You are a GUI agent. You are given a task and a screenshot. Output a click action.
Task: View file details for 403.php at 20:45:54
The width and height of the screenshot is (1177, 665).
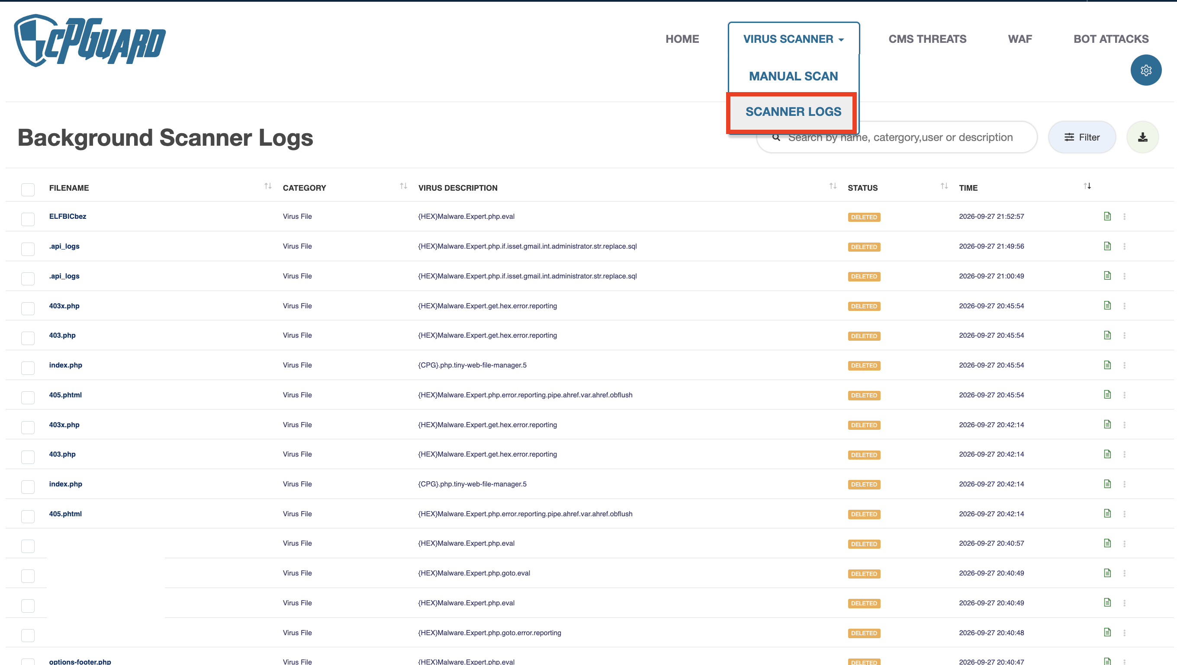click(1107, 335)
